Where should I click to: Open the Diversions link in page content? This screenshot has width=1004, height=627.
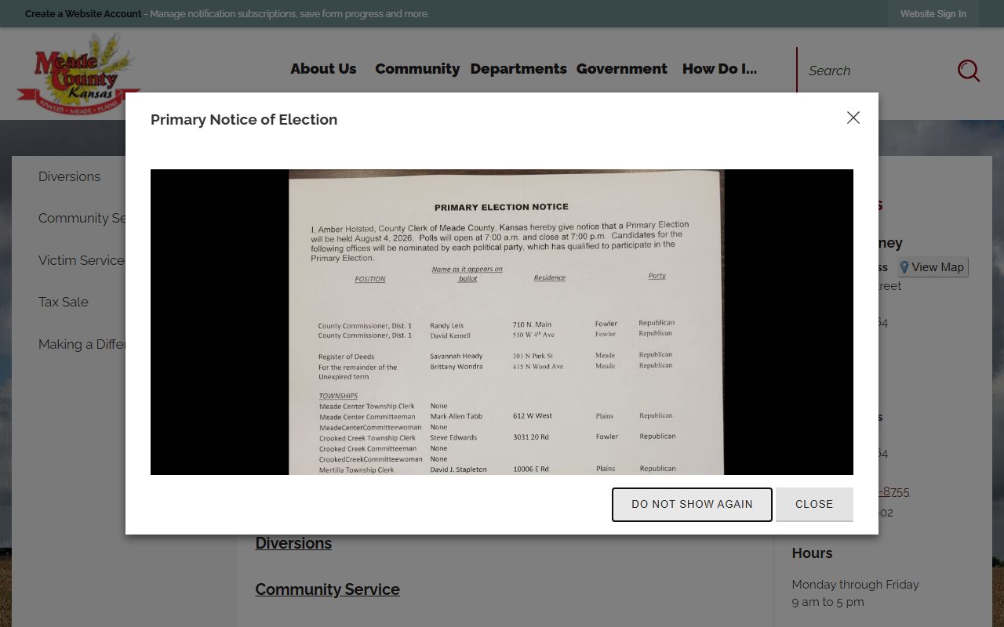click(x=293, y=543)
